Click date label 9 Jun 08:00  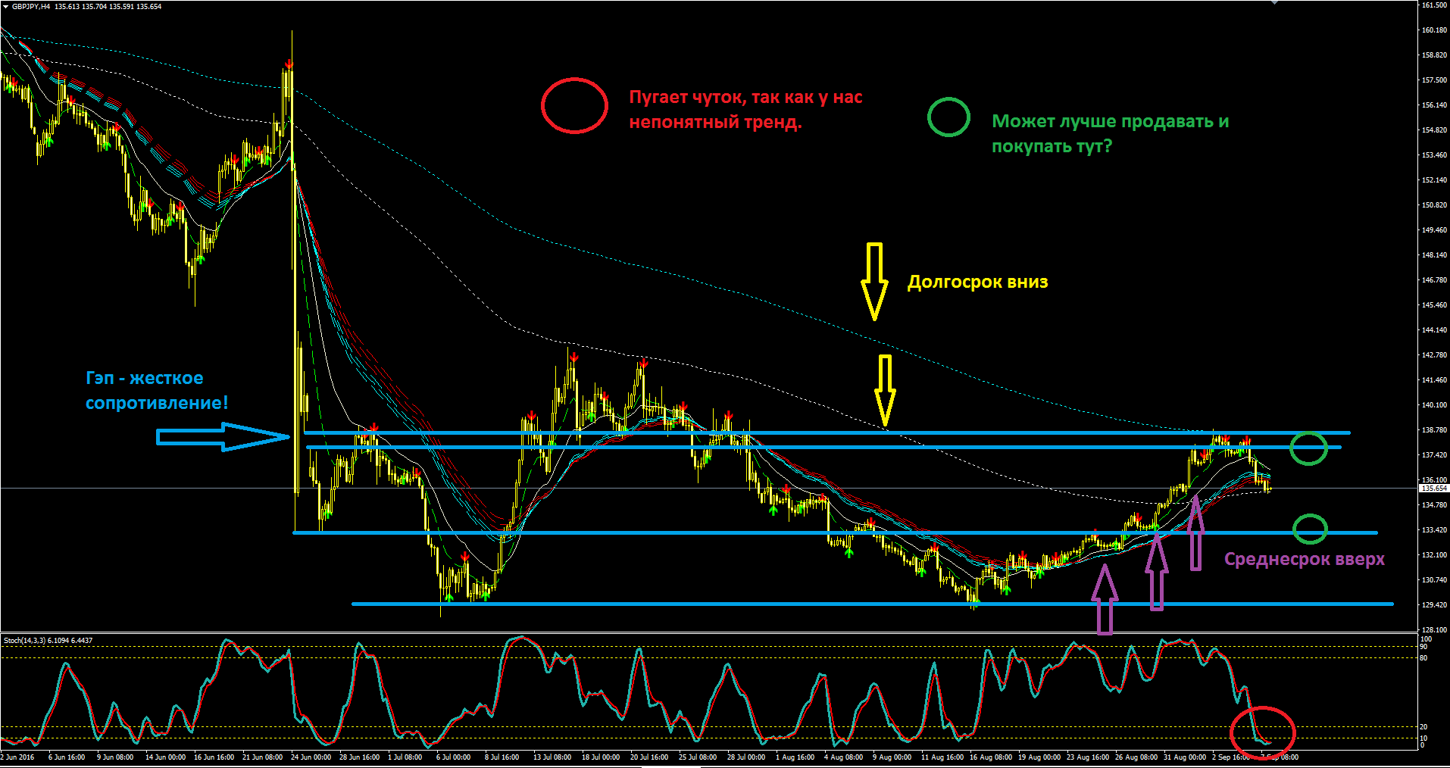[115, 757]
